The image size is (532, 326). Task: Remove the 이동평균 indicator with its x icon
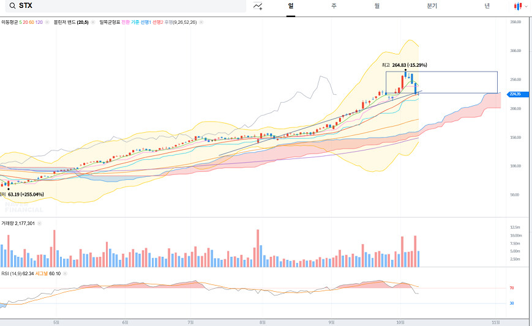tap(47, 23)
